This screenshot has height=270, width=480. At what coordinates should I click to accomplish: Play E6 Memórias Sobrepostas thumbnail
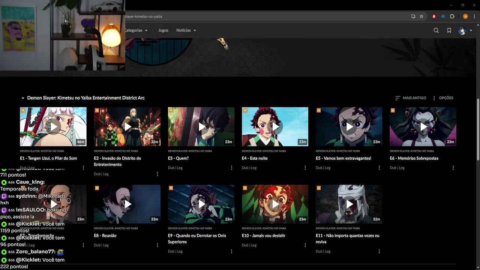click(x=423, y=127)
